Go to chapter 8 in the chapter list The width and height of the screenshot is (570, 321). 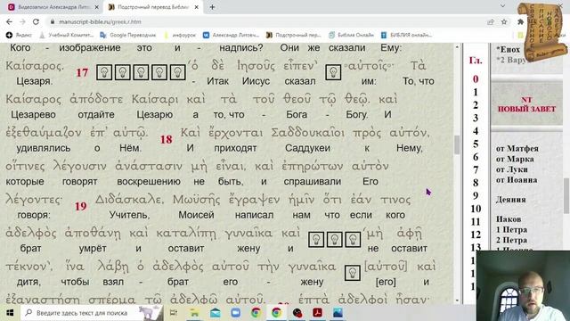(x=476, y=183)
